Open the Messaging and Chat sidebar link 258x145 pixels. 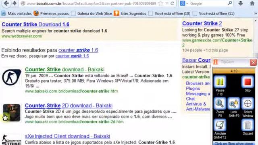coord(198,96)
